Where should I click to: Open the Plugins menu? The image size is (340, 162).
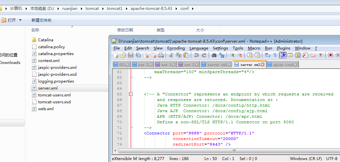click(x=283, y=48)
